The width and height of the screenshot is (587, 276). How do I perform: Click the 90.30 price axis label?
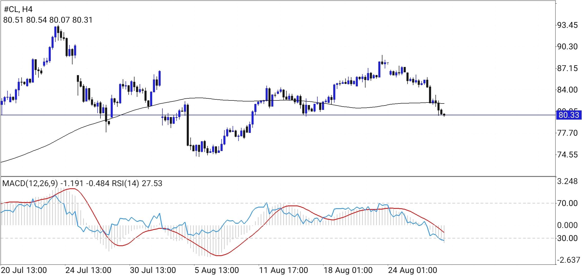coord(567,47)
